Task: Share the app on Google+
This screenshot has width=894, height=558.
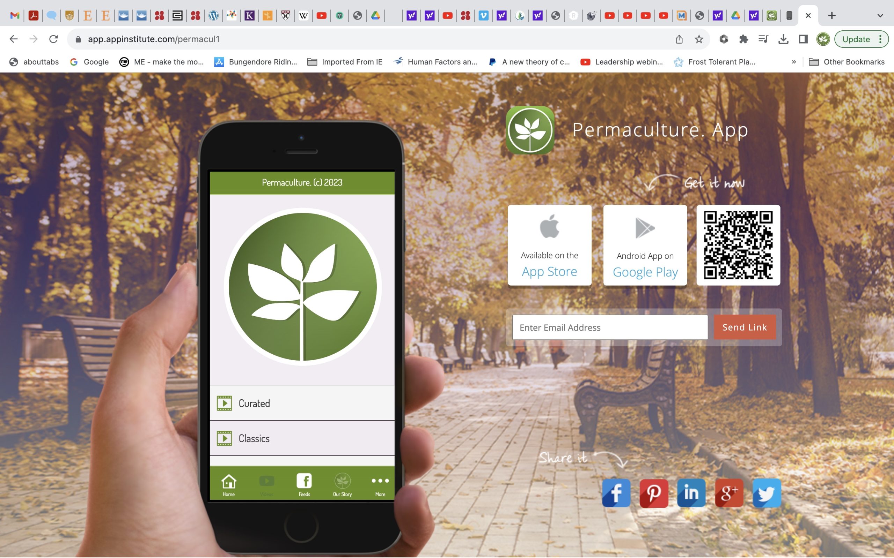Action: (x=729, y=493)
